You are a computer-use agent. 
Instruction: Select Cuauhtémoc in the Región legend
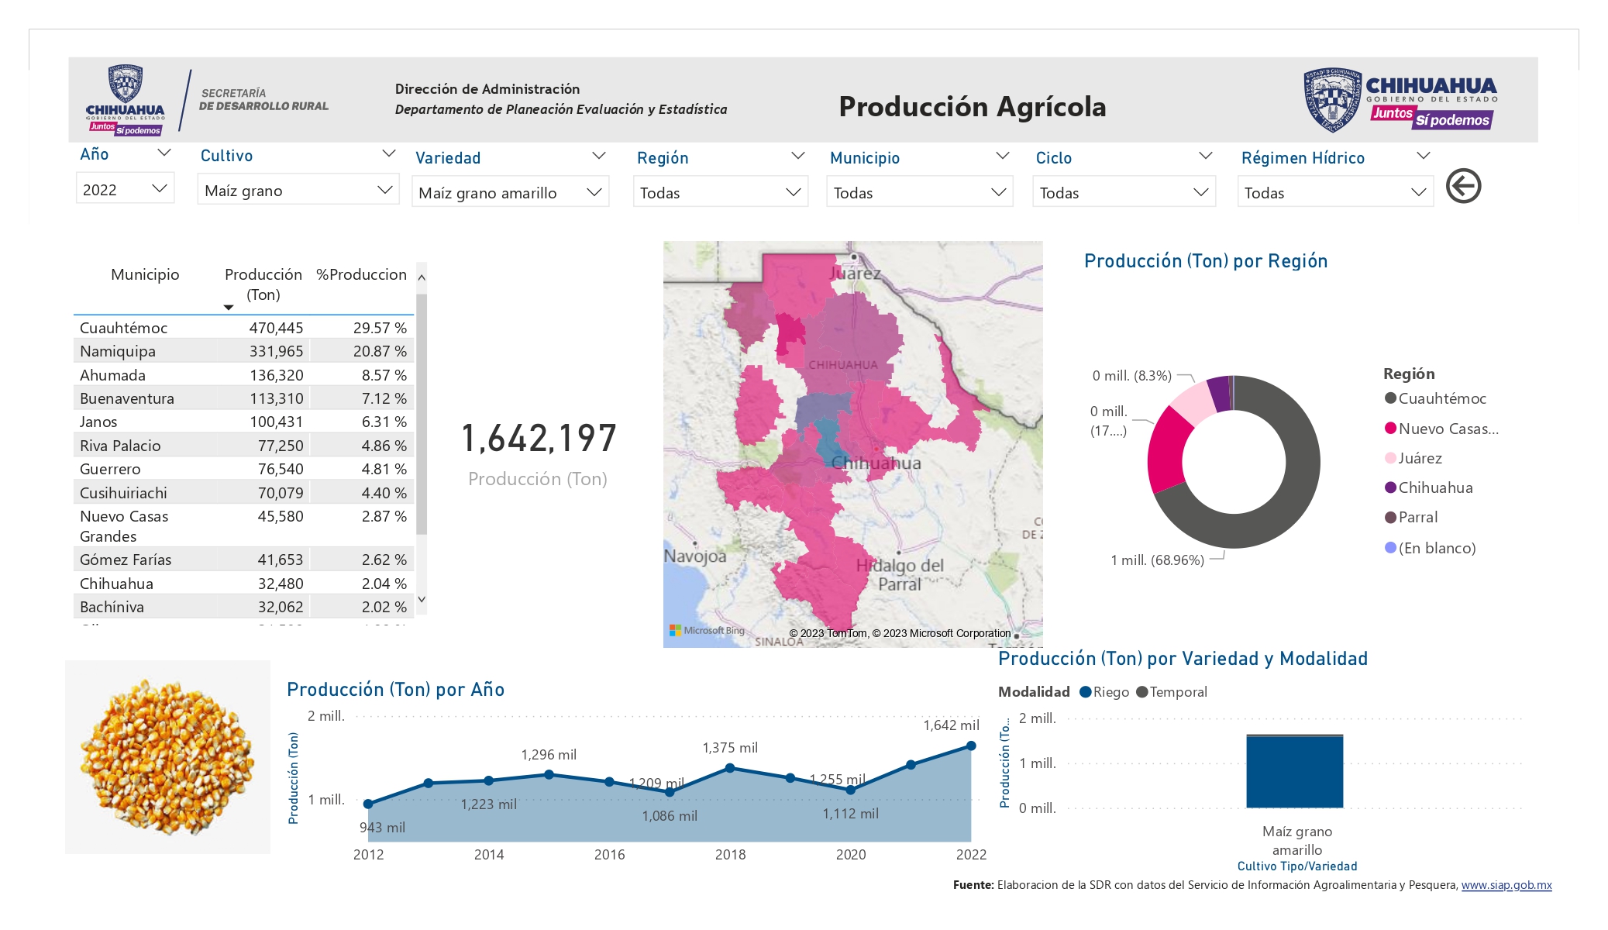pos(1435,398)
